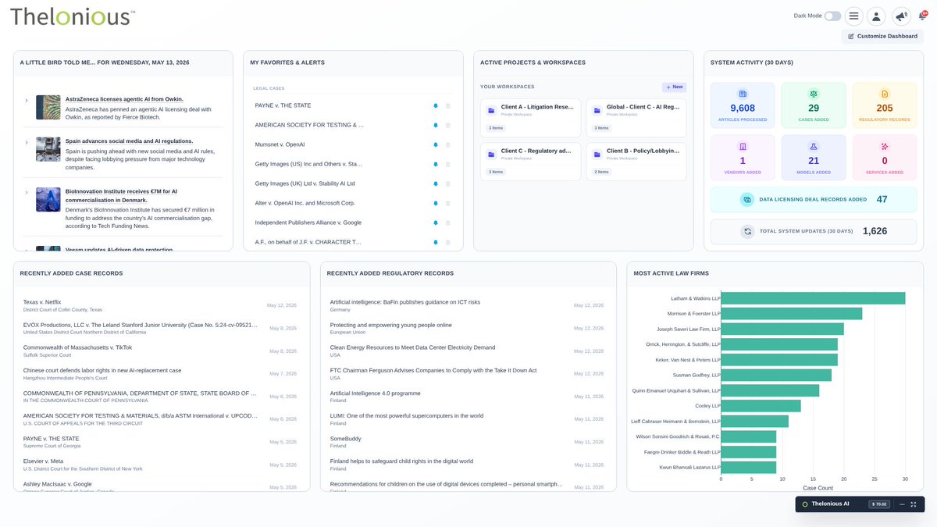Viewport: 937px width, 527px height.
Task: Expand the Spain advances social media news item
Action: click(x=27, y=142)
